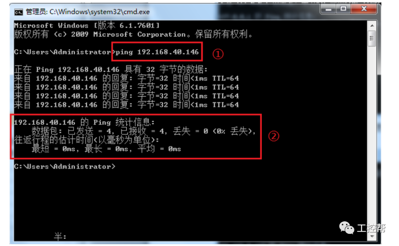Click the '数据包: 已发送 = 4' line
The image size is (399, 246).
[143, 131]
